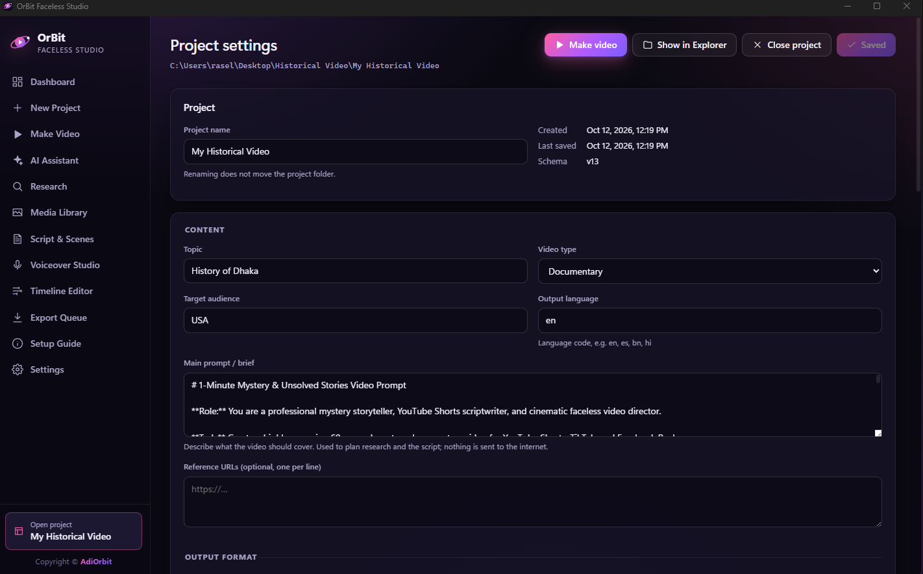The image size is (923, 574).
Task: Click the Export Queue download icon
Action: (x=18, y=318)
